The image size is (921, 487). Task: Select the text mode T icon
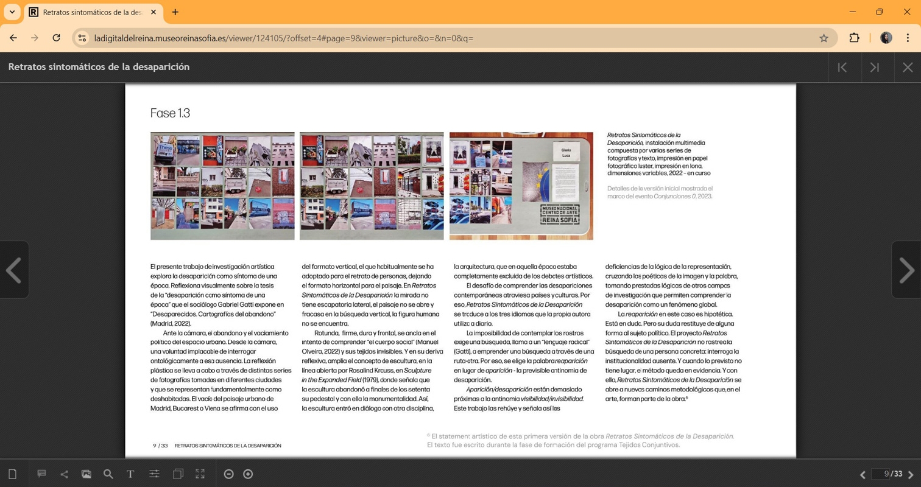(130, 474)
